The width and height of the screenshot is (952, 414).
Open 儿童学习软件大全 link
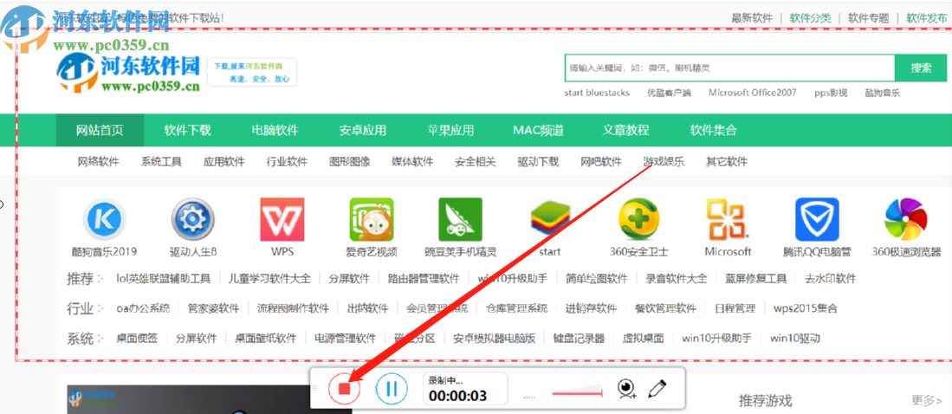(269, 279)
